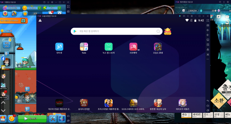Viewport: 231px width, 124px height.
Task: Launch S.O.S 스테이트 오브 서바이벌
Action: [133, 103]
